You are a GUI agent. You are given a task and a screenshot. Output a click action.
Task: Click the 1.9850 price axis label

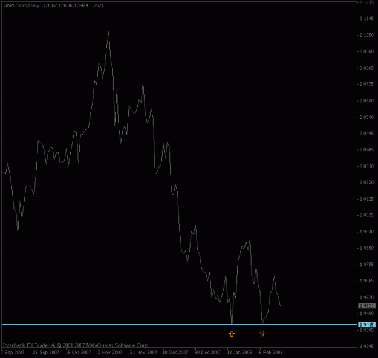pyautogui.click(x=367, y=248)
